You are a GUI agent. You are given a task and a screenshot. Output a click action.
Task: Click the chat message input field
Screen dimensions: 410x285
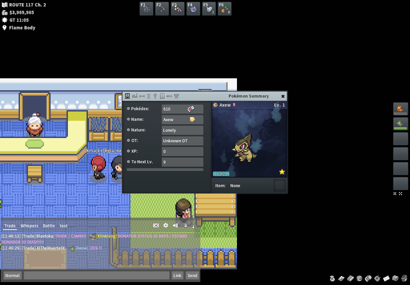(x=97, y=275)
